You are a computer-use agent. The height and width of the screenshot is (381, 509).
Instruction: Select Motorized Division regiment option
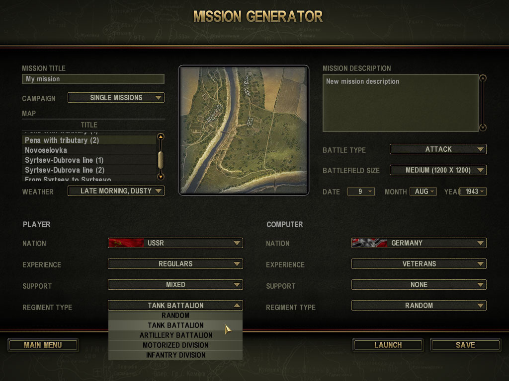pos(175,345)
